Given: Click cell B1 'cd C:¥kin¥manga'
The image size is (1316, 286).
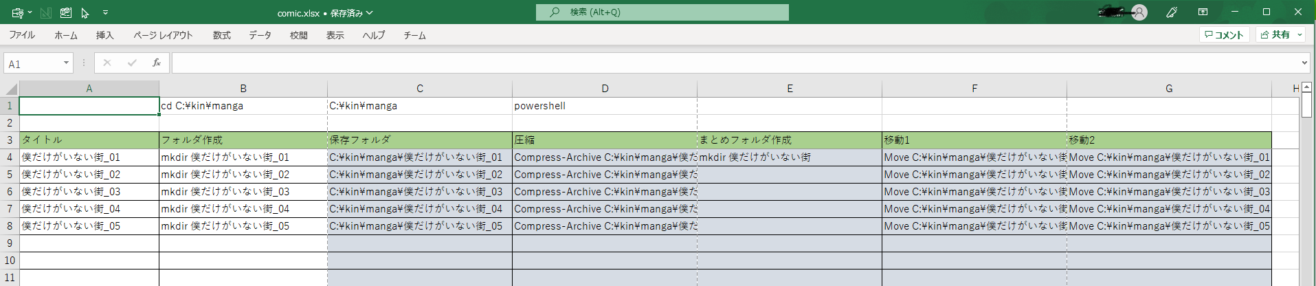Looking at the screenshot, I should point(243,106).
